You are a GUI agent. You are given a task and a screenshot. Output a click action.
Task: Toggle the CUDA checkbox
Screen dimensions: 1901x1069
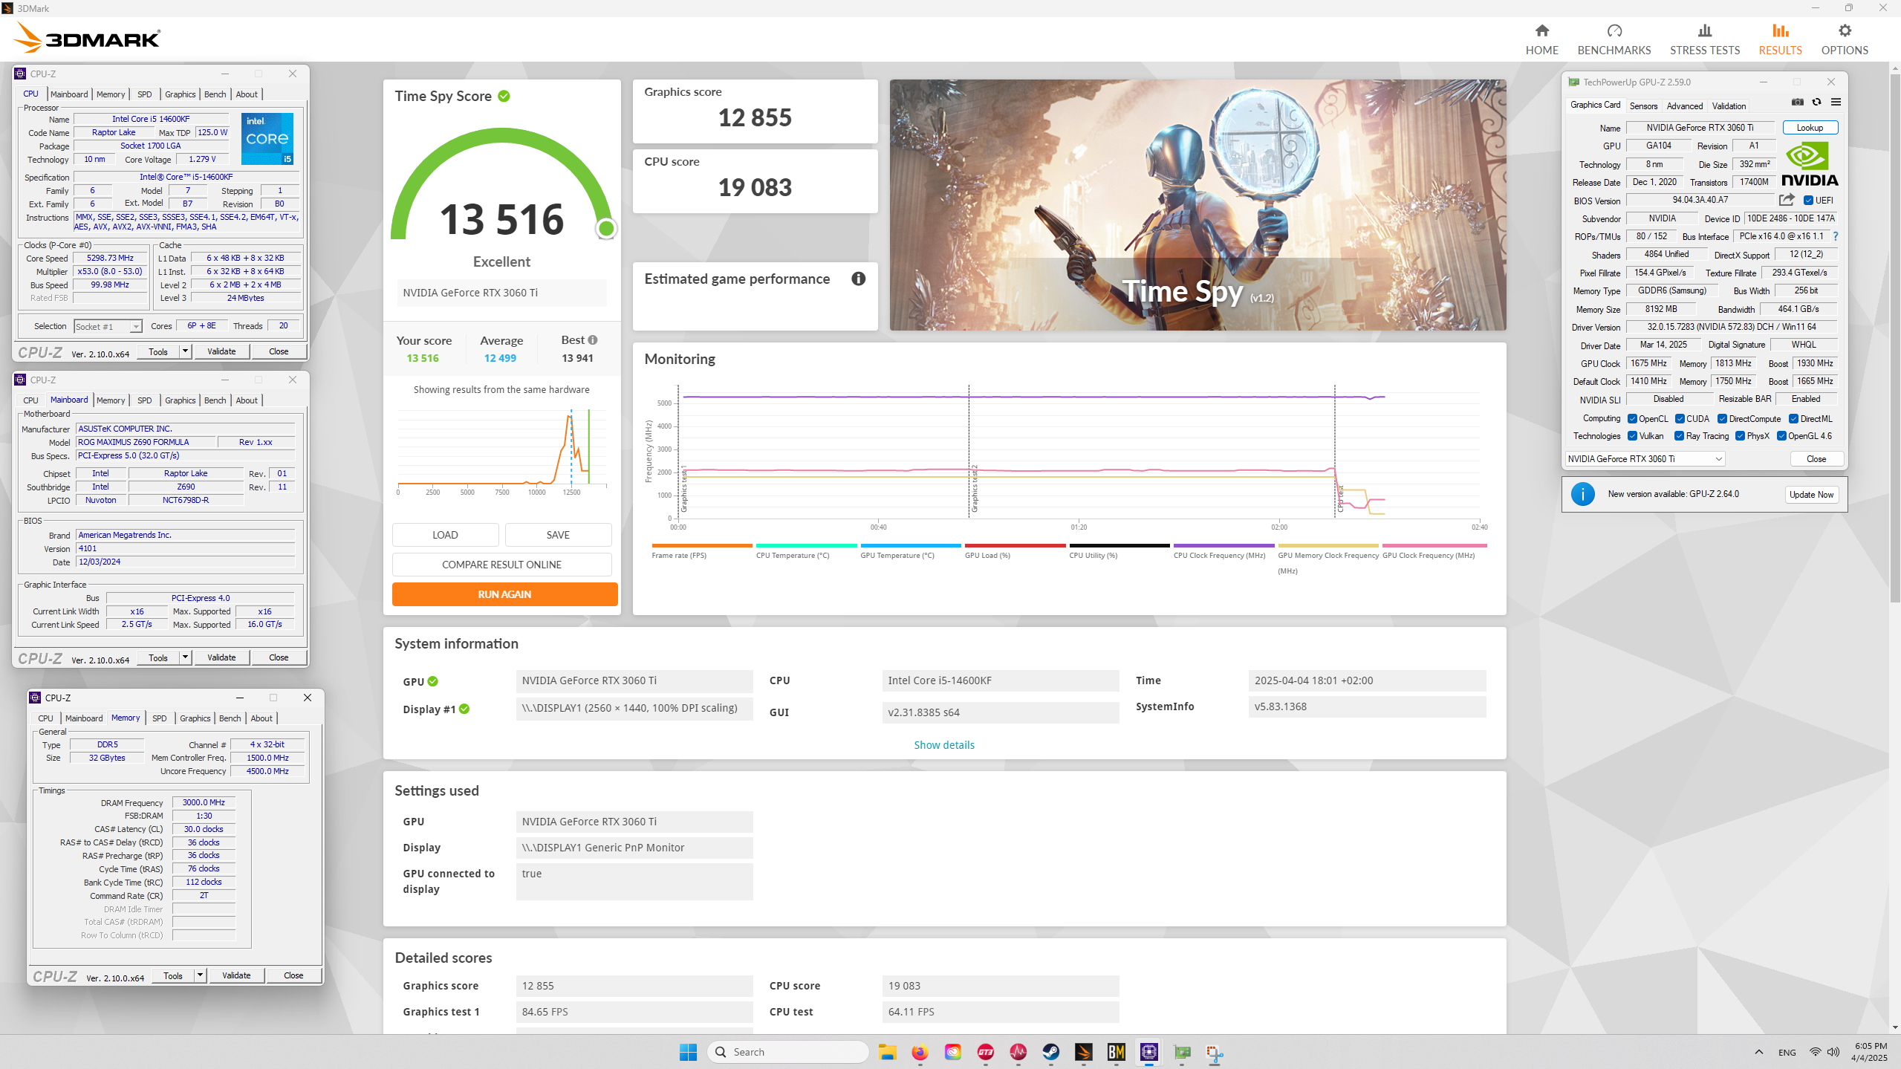(x=1680, y=419)
